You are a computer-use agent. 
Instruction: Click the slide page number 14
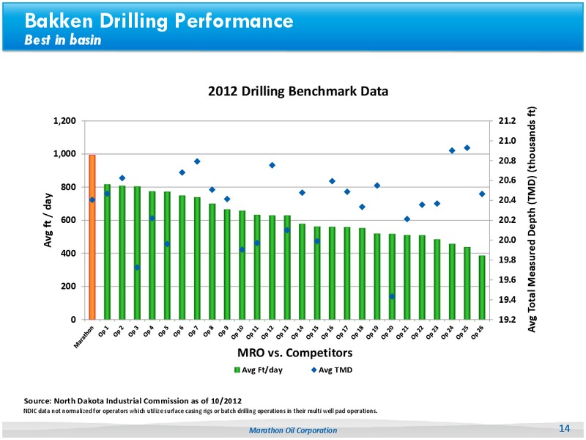(564, 428)
